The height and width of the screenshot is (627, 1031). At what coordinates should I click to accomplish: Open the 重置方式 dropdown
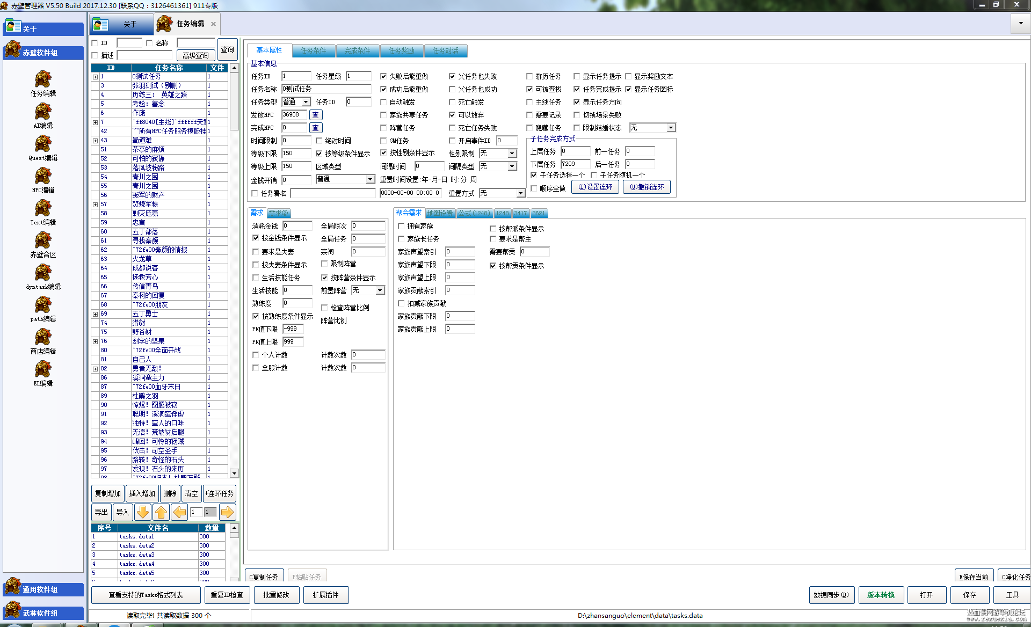pos(520,193)
